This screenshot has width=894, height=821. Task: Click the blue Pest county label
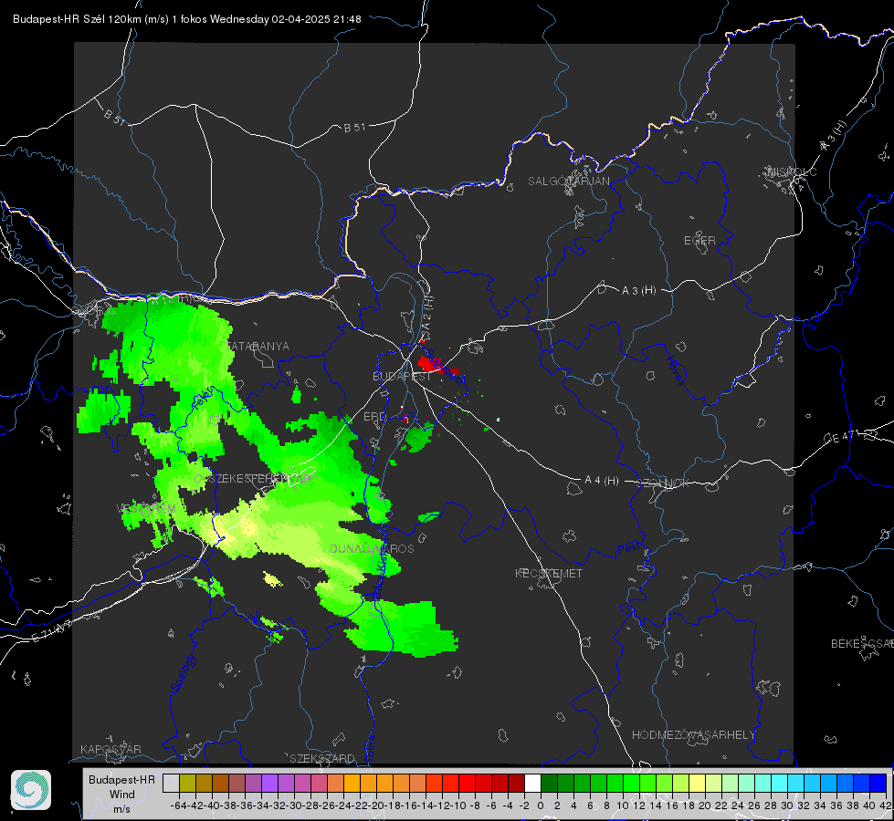tap(628, 549)
